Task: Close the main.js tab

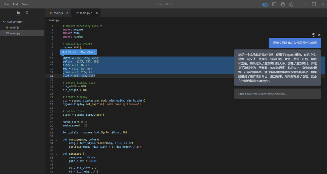Action: [x=67, y=13]
